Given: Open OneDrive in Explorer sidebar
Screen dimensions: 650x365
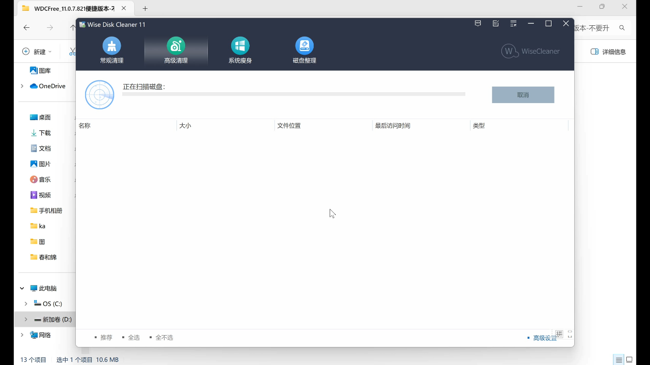Looking at the screenshot, I should click(x=47, y=86).
